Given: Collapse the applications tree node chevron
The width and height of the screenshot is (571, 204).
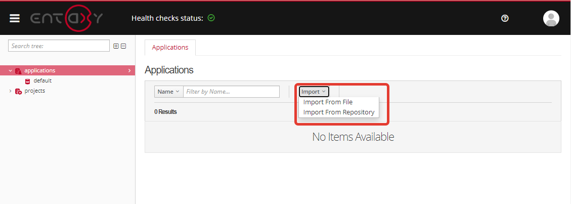Looking at the screenshot, I should click(x=10, y=71).
